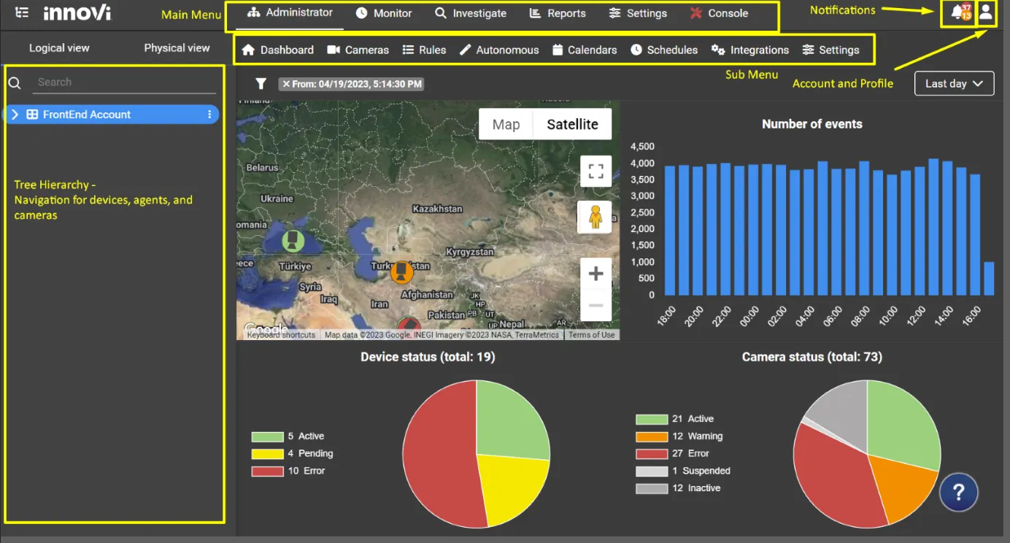Viewport: 1010px width, 543px height.
Task: Collapse the sidebar with the top-left menu icon
Action: (22, 12)
